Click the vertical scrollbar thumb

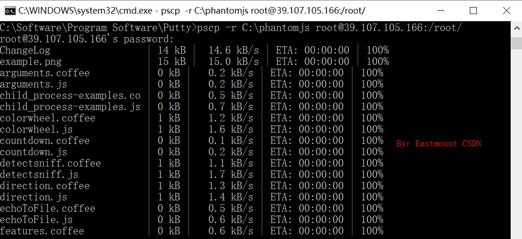[x=516, y=43]
